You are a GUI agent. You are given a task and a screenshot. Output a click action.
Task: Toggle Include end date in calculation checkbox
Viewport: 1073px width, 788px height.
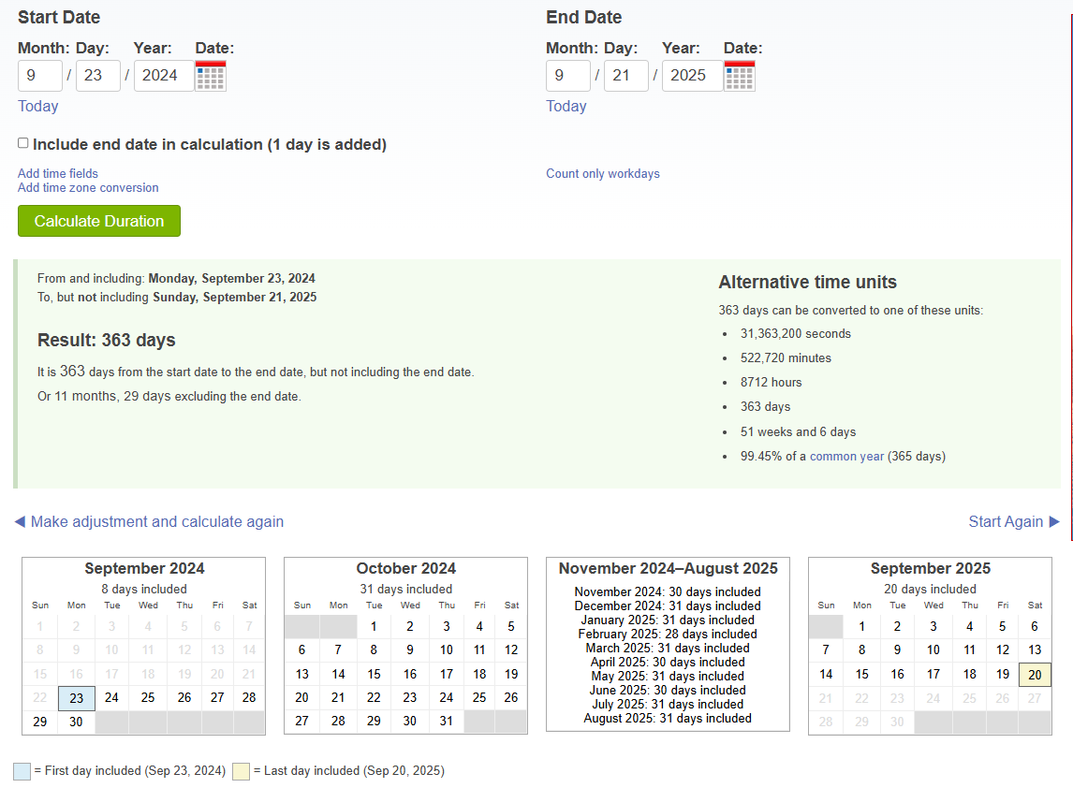[23, 143]
